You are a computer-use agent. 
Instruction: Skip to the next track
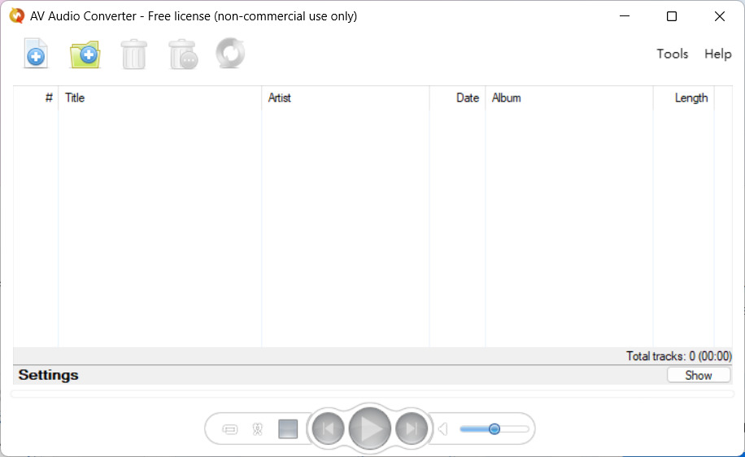[412, 429]
